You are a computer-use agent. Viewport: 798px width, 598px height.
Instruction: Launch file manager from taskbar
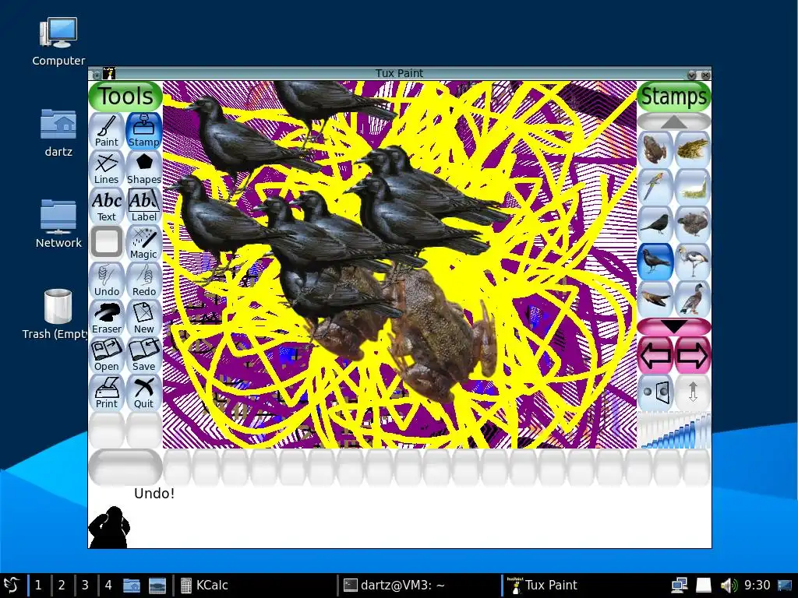pos(132,586)
